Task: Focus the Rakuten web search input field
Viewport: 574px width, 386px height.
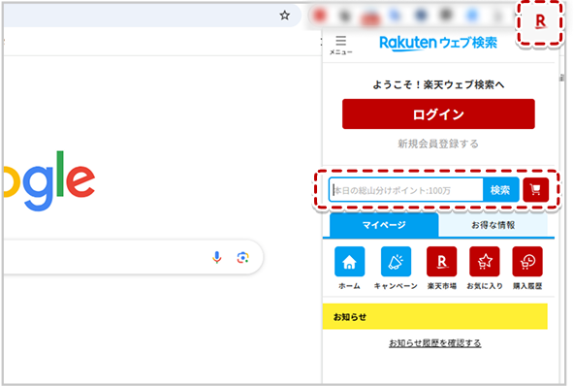Action: 405,190
